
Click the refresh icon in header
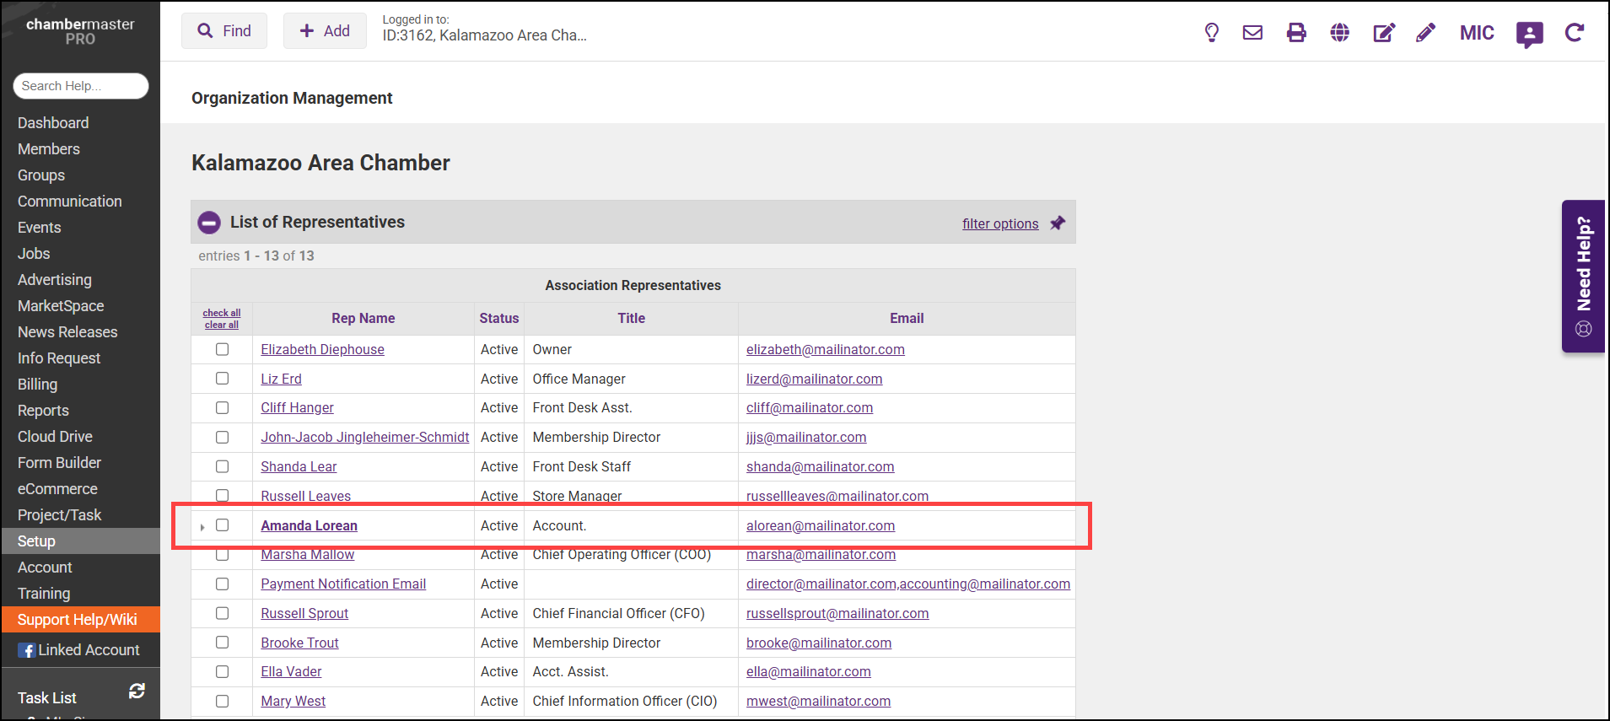[x=1574, y=33]
